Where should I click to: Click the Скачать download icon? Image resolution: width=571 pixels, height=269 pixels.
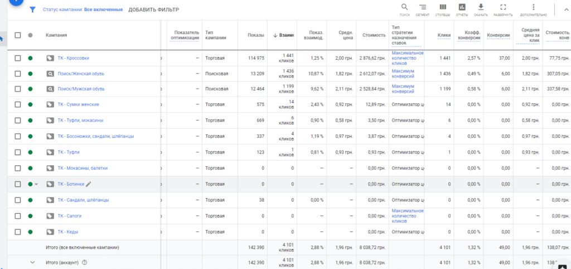pos(481,10)
